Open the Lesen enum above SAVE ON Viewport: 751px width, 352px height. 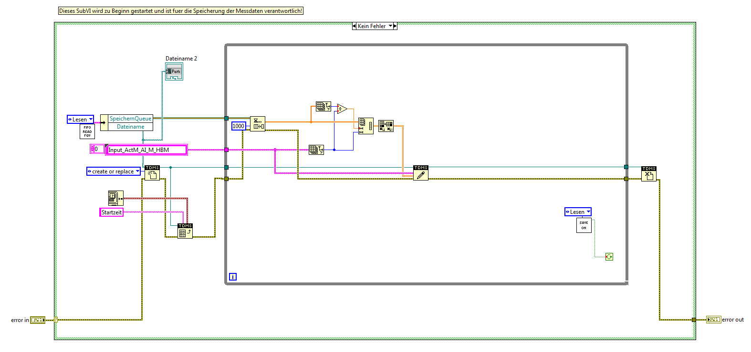click(578, 212)
